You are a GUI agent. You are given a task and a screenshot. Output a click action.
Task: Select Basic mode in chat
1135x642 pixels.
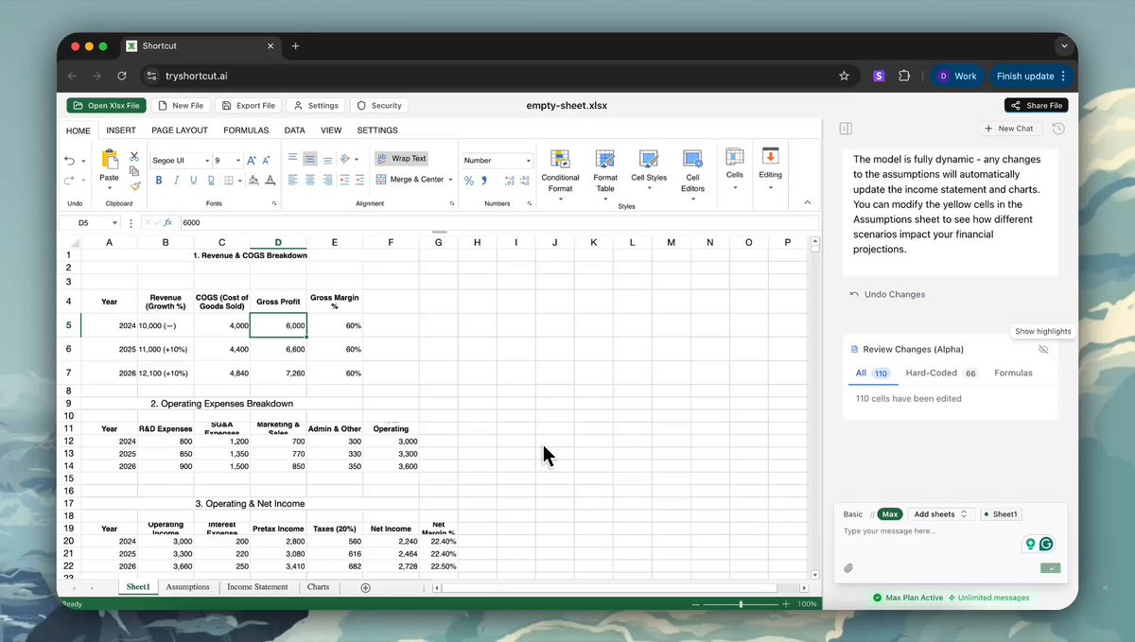[853, 514]
